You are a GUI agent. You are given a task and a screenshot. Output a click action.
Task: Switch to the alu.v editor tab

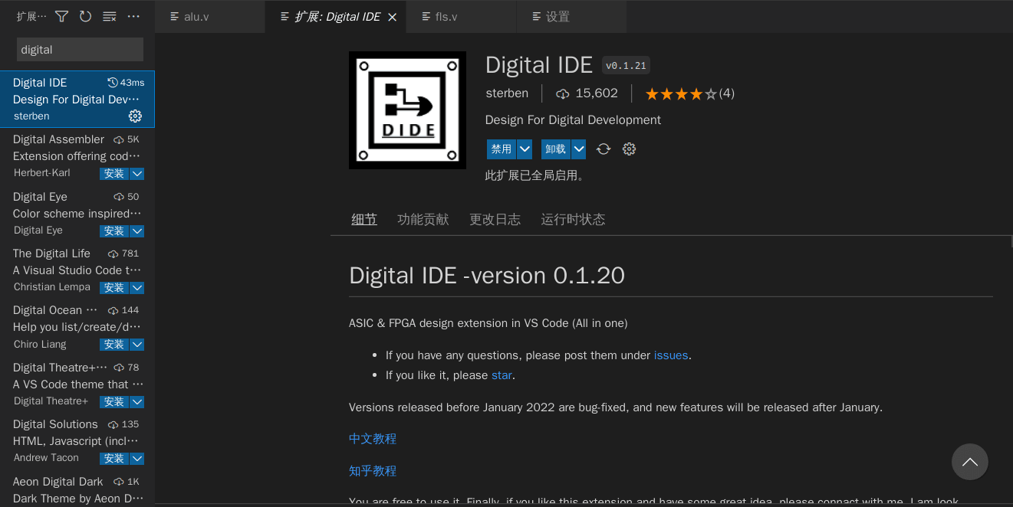pyautogui.click(x=210, y=17)
